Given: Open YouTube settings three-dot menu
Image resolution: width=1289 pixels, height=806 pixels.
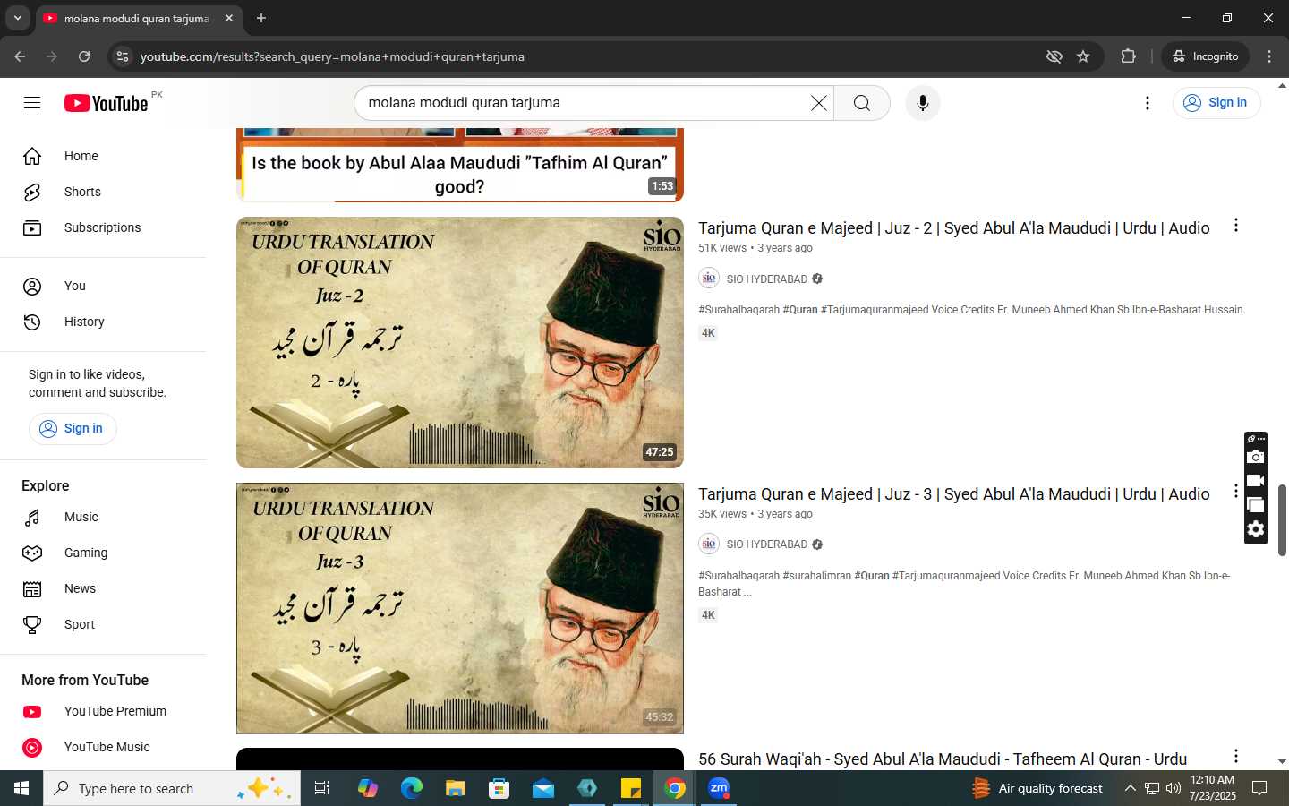Looking at the screenshot, I should pos(1148,103).
